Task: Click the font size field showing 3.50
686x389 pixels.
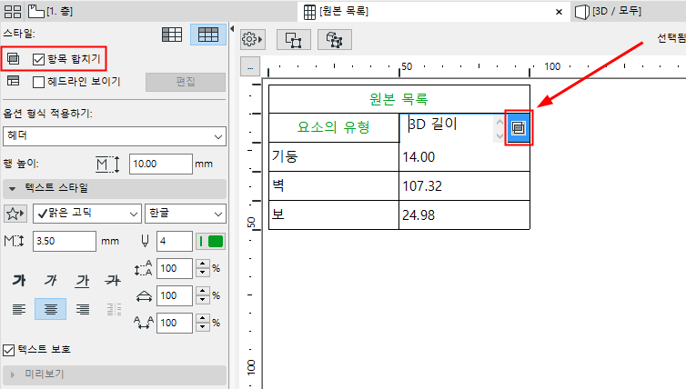Action: [65, 241]
